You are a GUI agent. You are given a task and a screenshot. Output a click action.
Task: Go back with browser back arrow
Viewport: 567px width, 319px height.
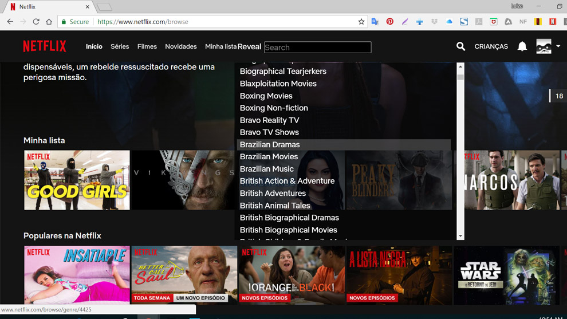[10, 22]
